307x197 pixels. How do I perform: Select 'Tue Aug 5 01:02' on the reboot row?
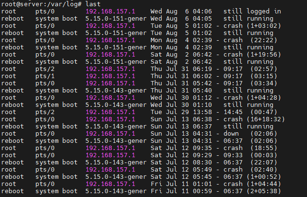[x=181, y=33]
